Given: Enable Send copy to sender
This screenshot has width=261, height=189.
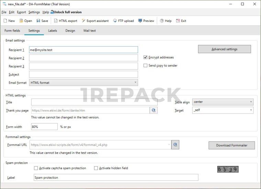Looking at the screenshot, I should click(x=146, y=66).
